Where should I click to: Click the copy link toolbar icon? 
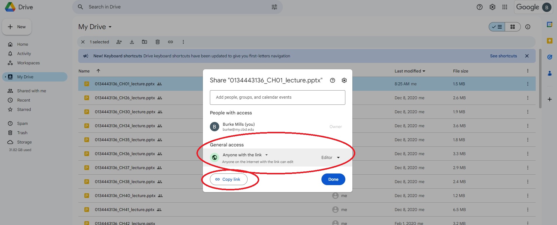coord(170,42)
